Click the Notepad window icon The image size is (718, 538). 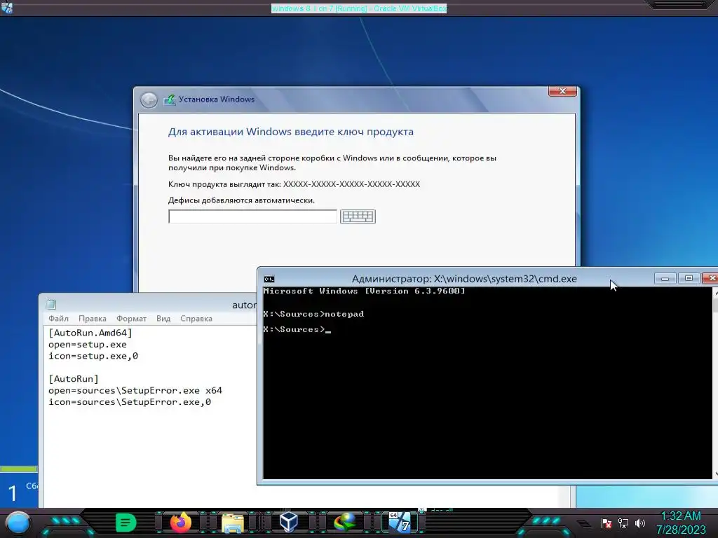pos(50,304)
